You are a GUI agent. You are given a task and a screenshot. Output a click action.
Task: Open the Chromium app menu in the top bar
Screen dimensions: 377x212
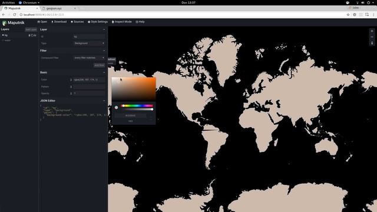(x=29, y=2)
